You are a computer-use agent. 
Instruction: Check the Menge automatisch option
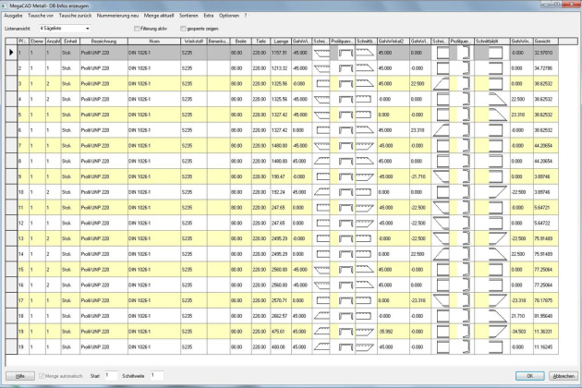click(x=42, y=375)
